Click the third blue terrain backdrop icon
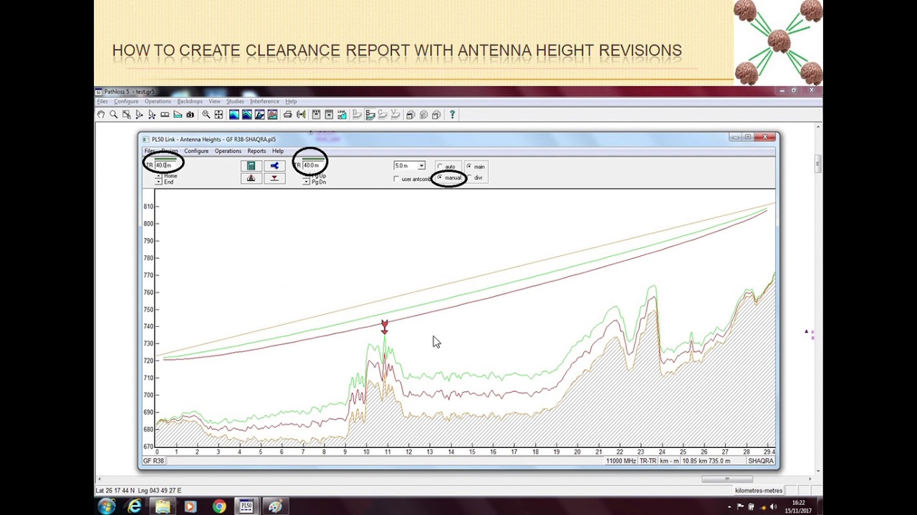Image resolution: width=917 pixels, height=515 pixels. [x=259, y=114]
